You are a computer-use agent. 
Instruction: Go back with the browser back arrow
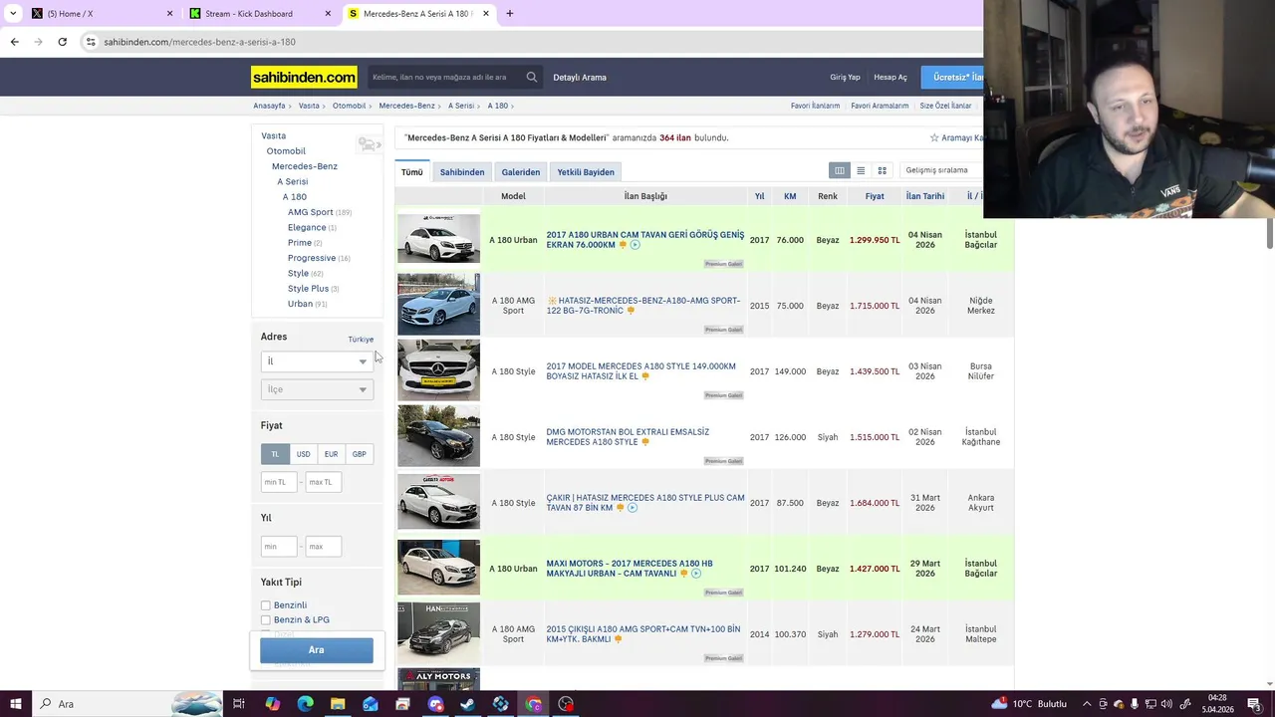coord(14,42)
